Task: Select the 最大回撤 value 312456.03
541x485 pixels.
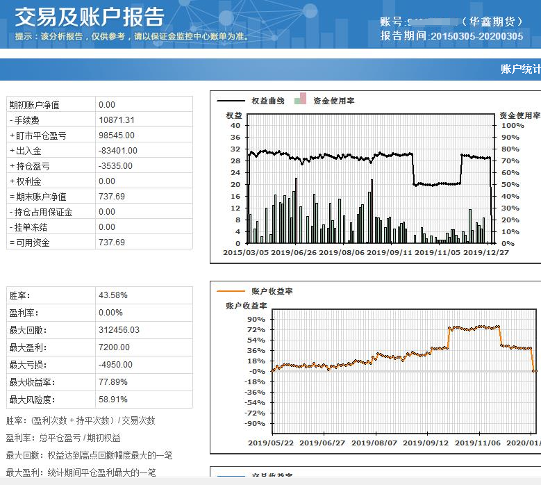Action: (x=119, y=329)
